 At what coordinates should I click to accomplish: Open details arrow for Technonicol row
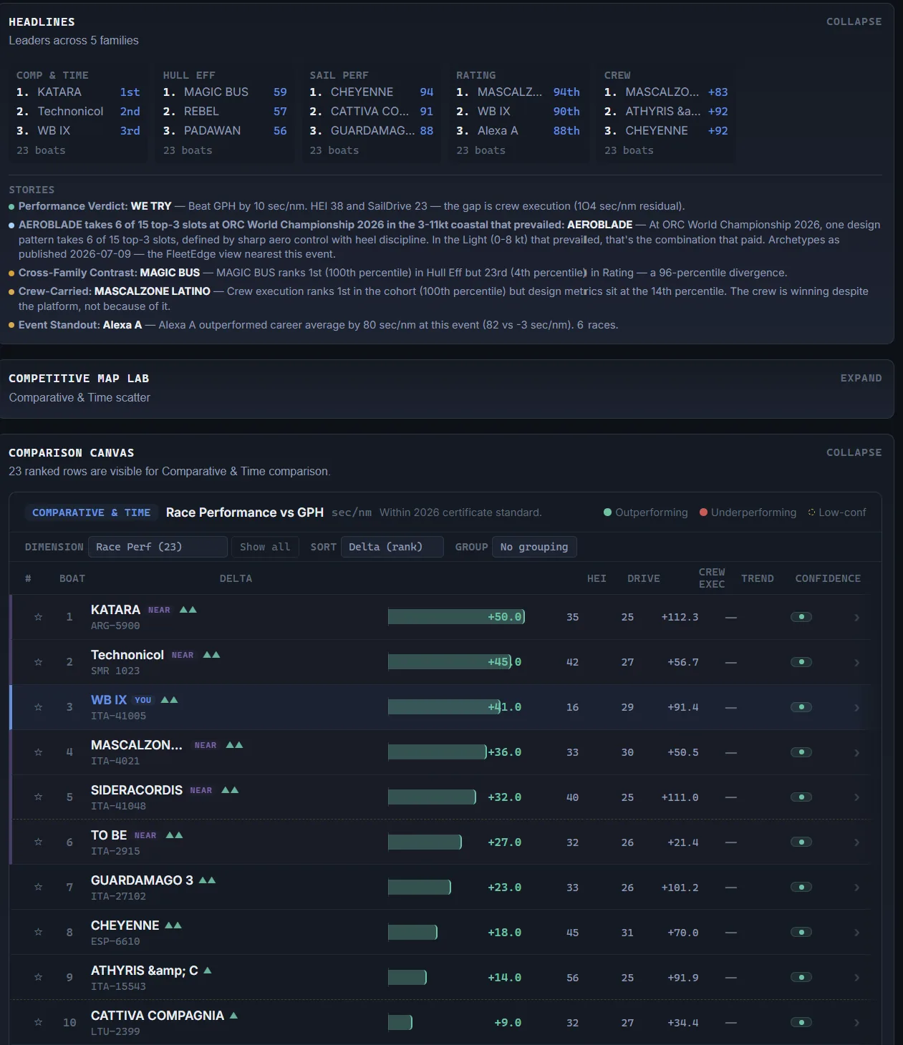click(x=856, y=663)
